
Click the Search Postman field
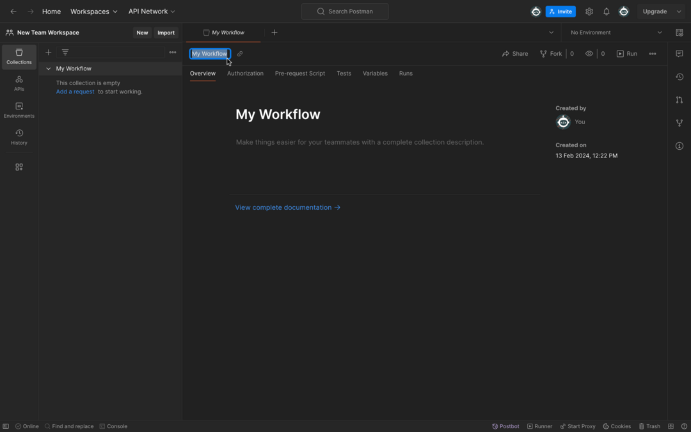[x=345, y=12]
